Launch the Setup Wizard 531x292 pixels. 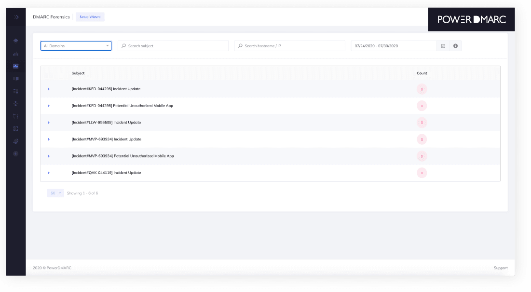coord(90,16)
